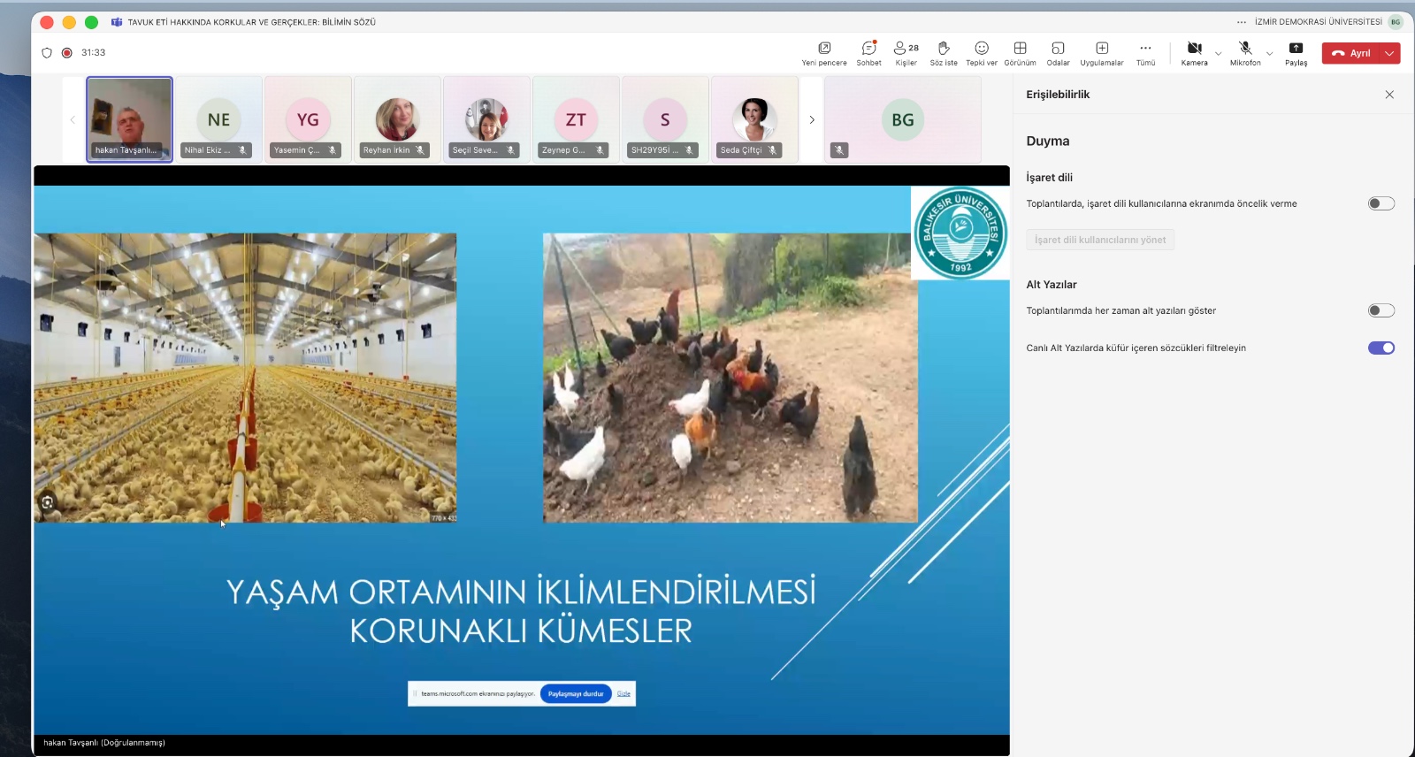Raise hand with Söz iste
This screenshot has height=757, width=1415.
pyautogui.click(x=944, y=53)
